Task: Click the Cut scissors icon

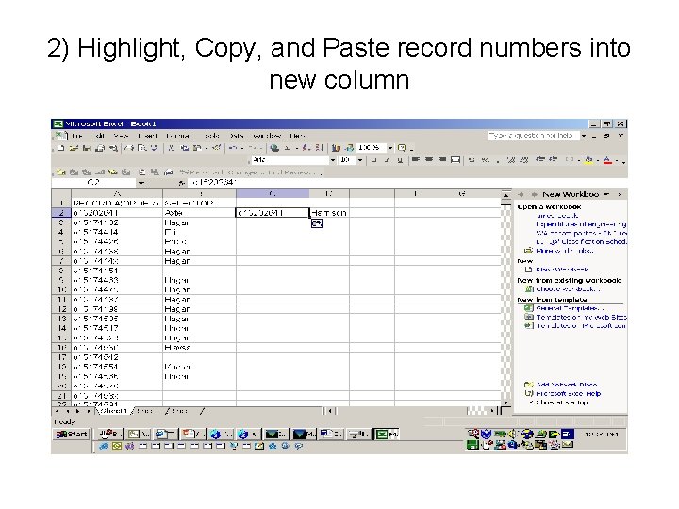Action: 171,148
